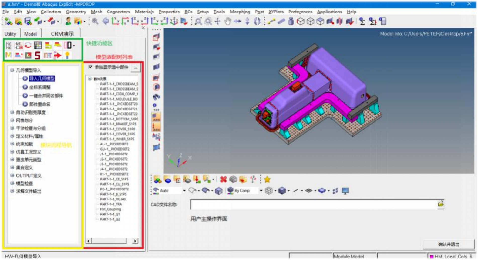The image size is (478, 260).
Task: Click the pan hand tool icon
Action: click(228, 22)
